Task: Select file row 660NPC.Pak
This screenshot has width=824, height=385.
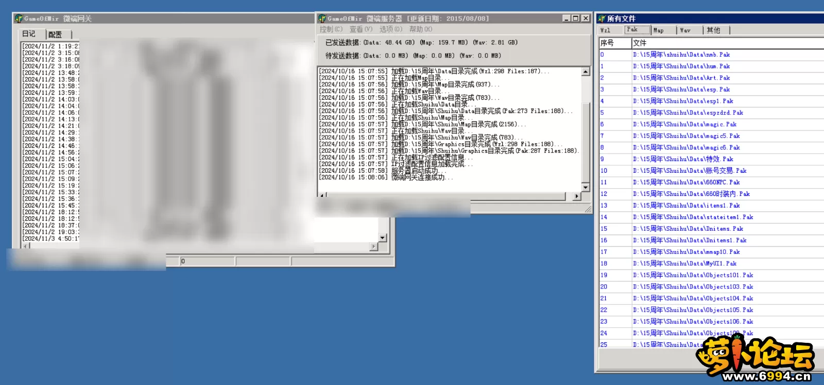Action: 711,182
